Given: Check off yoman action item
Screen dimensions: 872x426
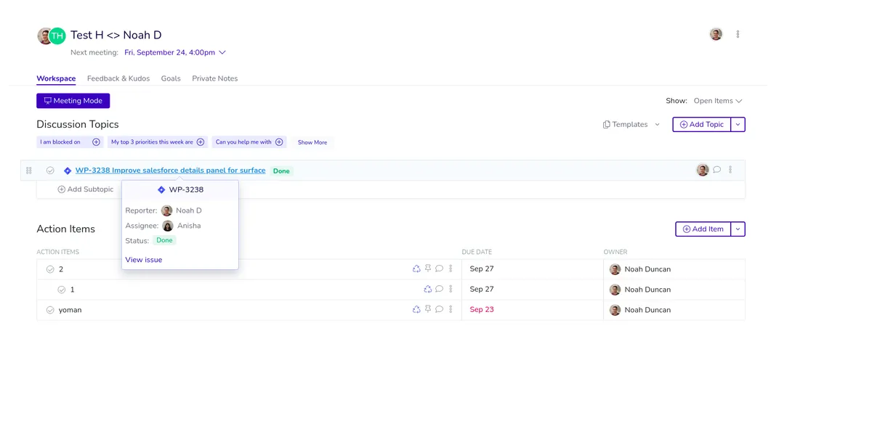Looking at the screenshot, I should point(50,310).
